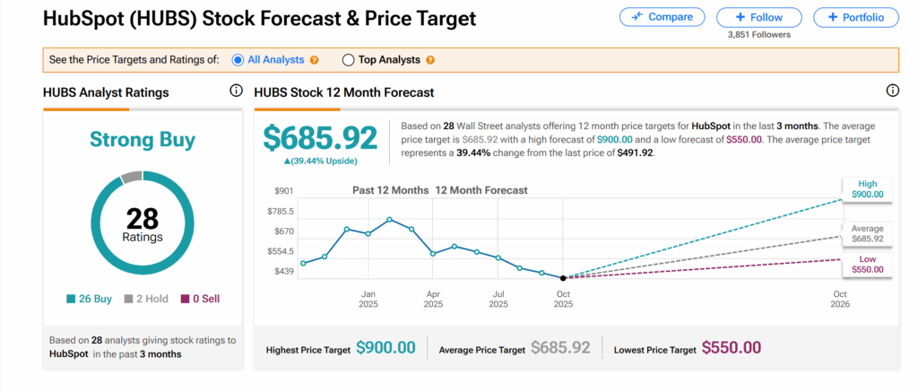The image size is (918, 392).
Task: Add HubSpot to Portfolio
Action: [855, 17]
